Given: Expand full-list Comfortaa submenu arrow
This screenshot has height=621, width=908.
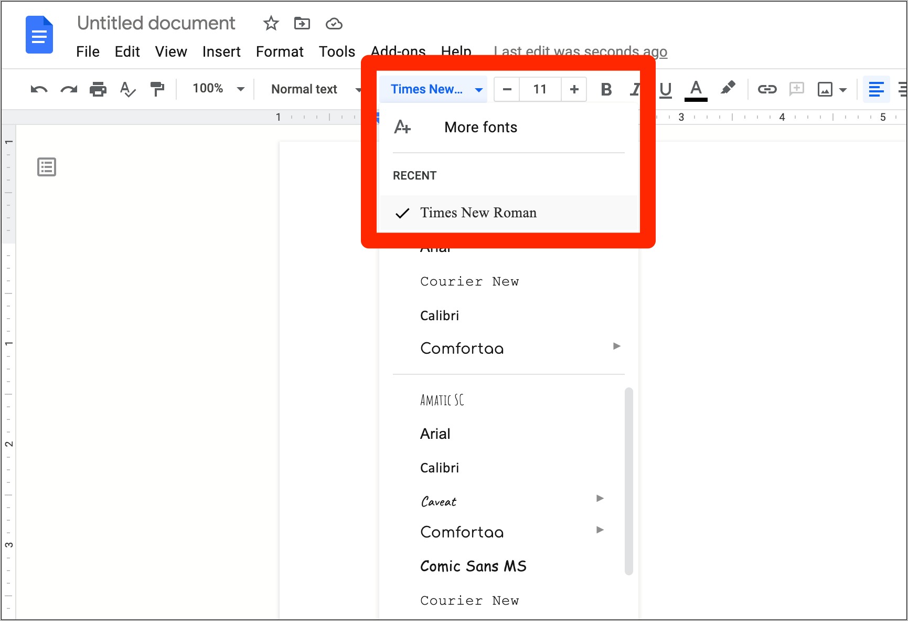Looking at the screenshot, I should (600, 530).
